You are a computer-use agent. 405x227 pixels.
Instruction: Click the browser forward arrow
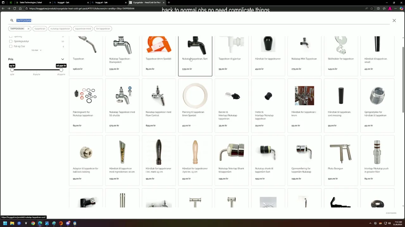[x=9, y=9]
